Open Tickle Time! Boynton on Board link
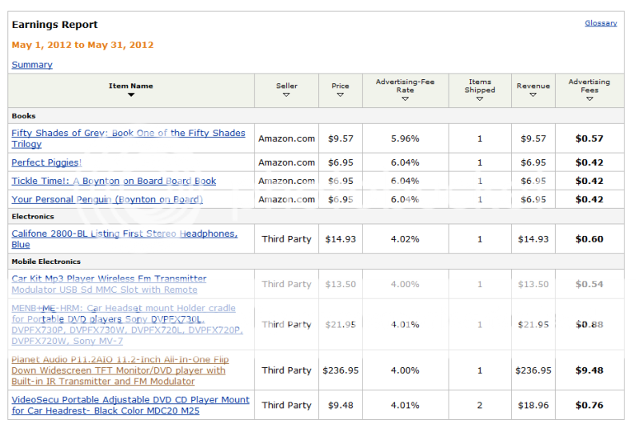The height and width of the screenshot is (424, 639). pos(114,181)
